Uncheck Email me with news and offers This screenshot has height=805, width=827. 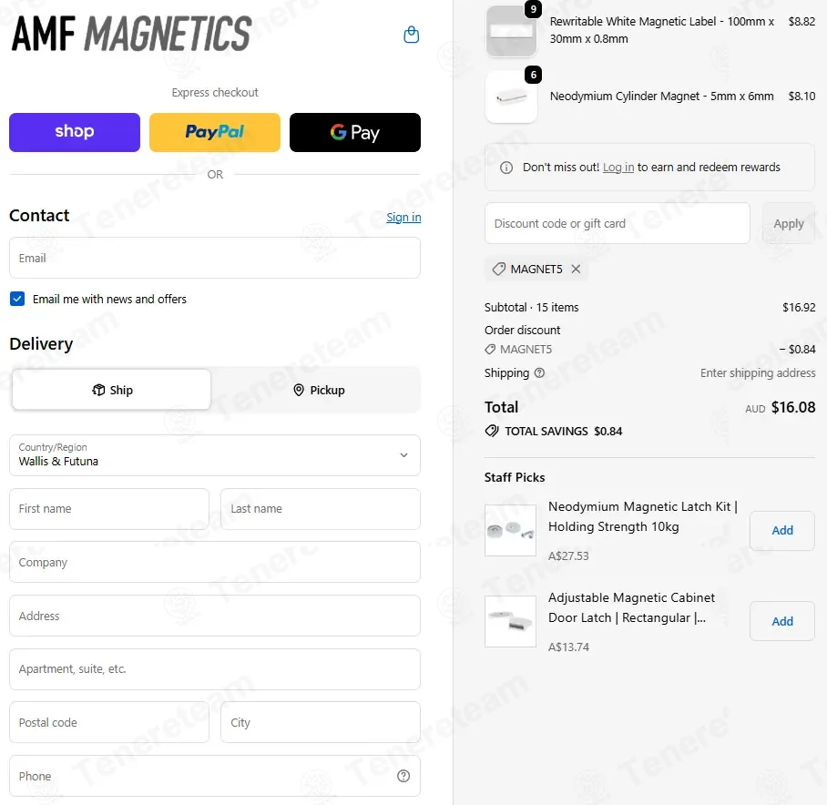17,299
